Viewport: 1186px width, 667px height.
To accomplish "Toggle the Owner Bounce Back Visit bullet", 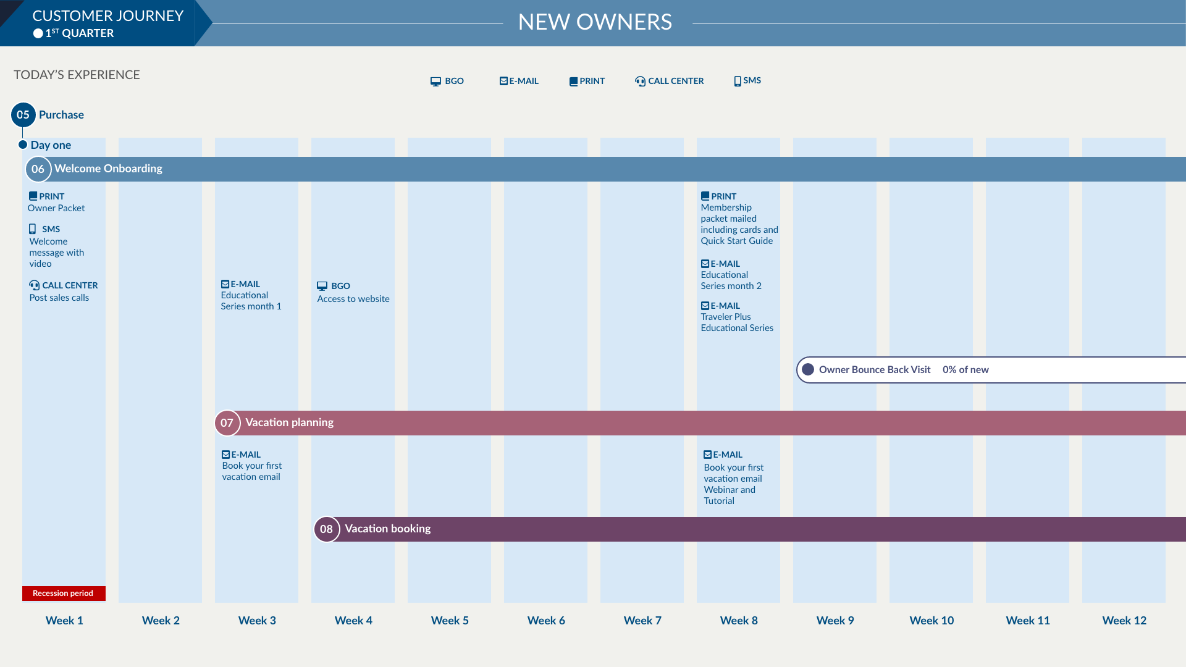I will (x=809, y=369).
